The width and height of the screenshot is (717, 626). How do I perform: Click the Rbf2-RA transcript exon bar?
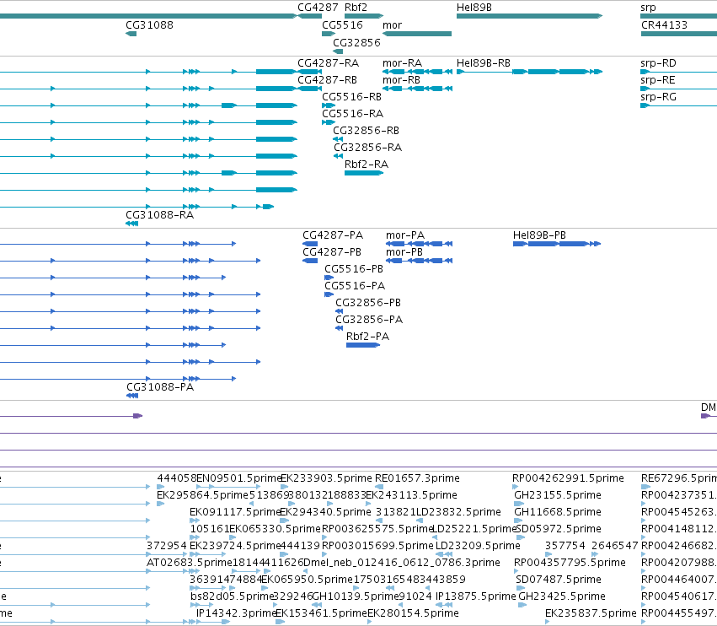coord(364,173)
